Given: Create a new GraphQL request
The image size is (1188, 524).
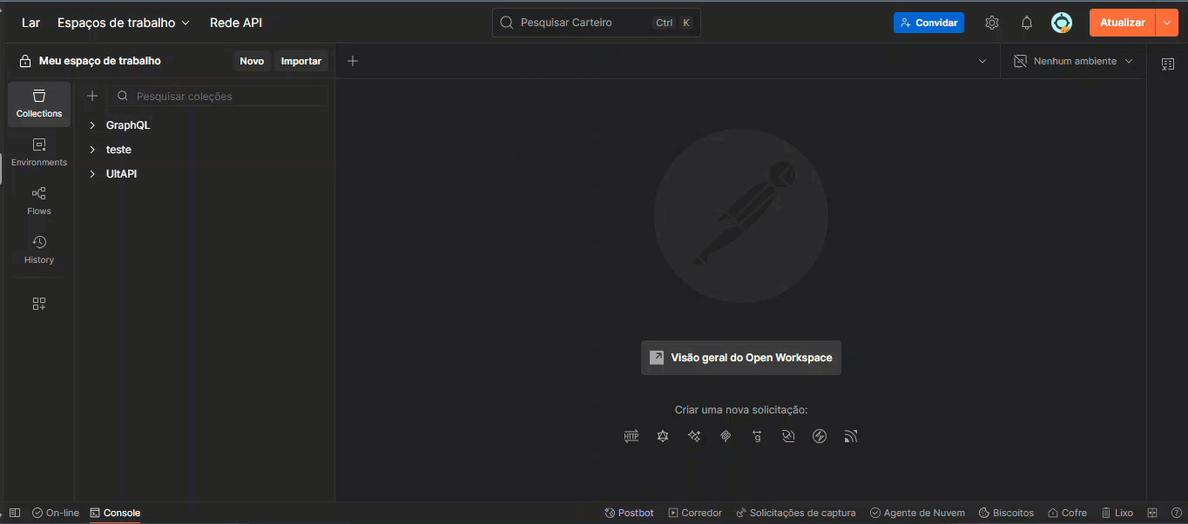Looking at the screenshot, I should coord(663,436).
